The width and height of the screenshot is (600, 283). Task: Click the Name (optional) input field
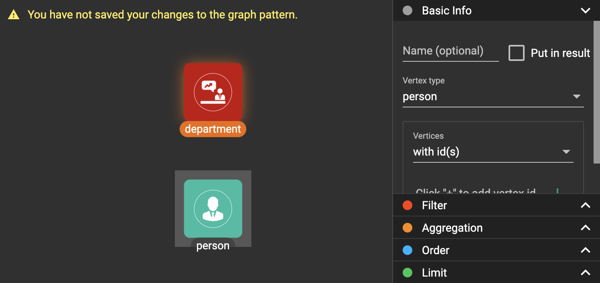(x=450, y=51)
